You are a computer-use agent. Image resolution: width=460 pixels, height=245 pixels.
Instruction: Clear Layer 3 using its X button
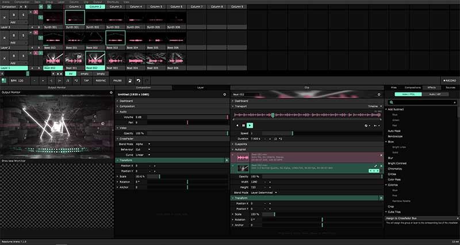click(x=5, y=17)
